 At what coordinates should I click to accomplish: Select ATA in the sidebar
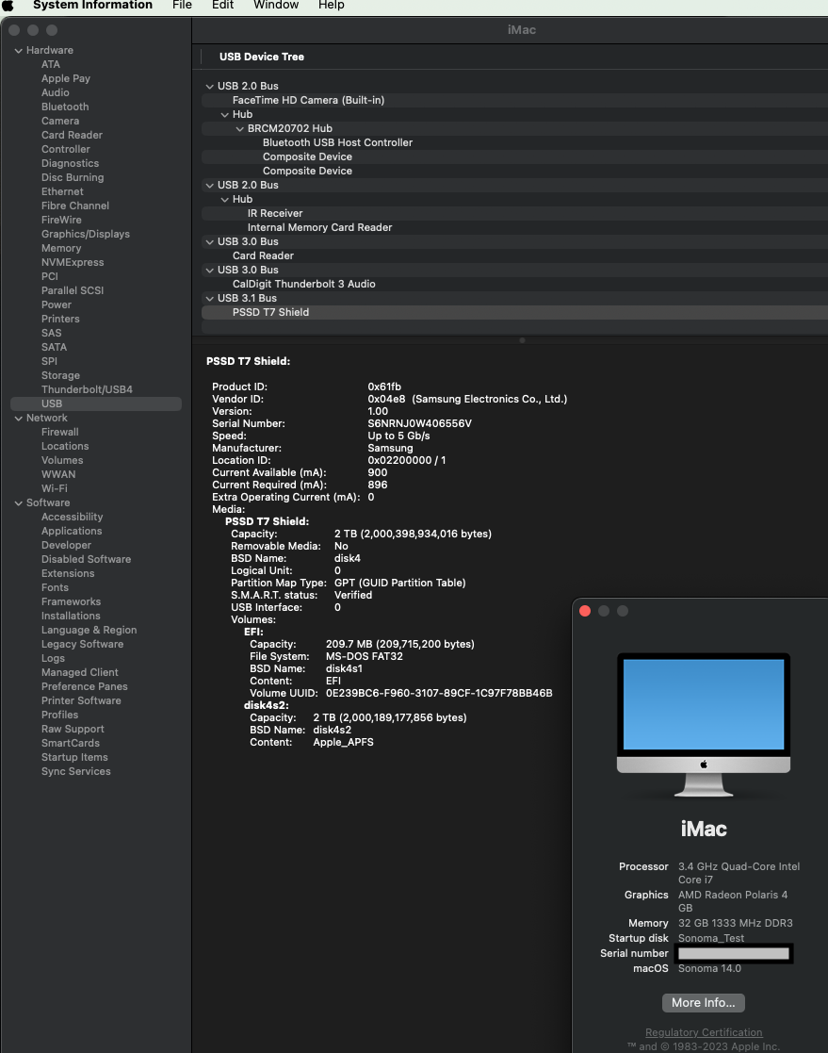[50, 64]
